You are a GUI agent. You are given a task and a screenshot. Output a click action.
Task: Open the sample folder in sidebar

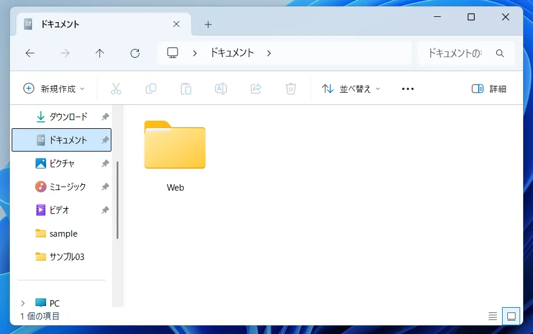tap(62, 233)
